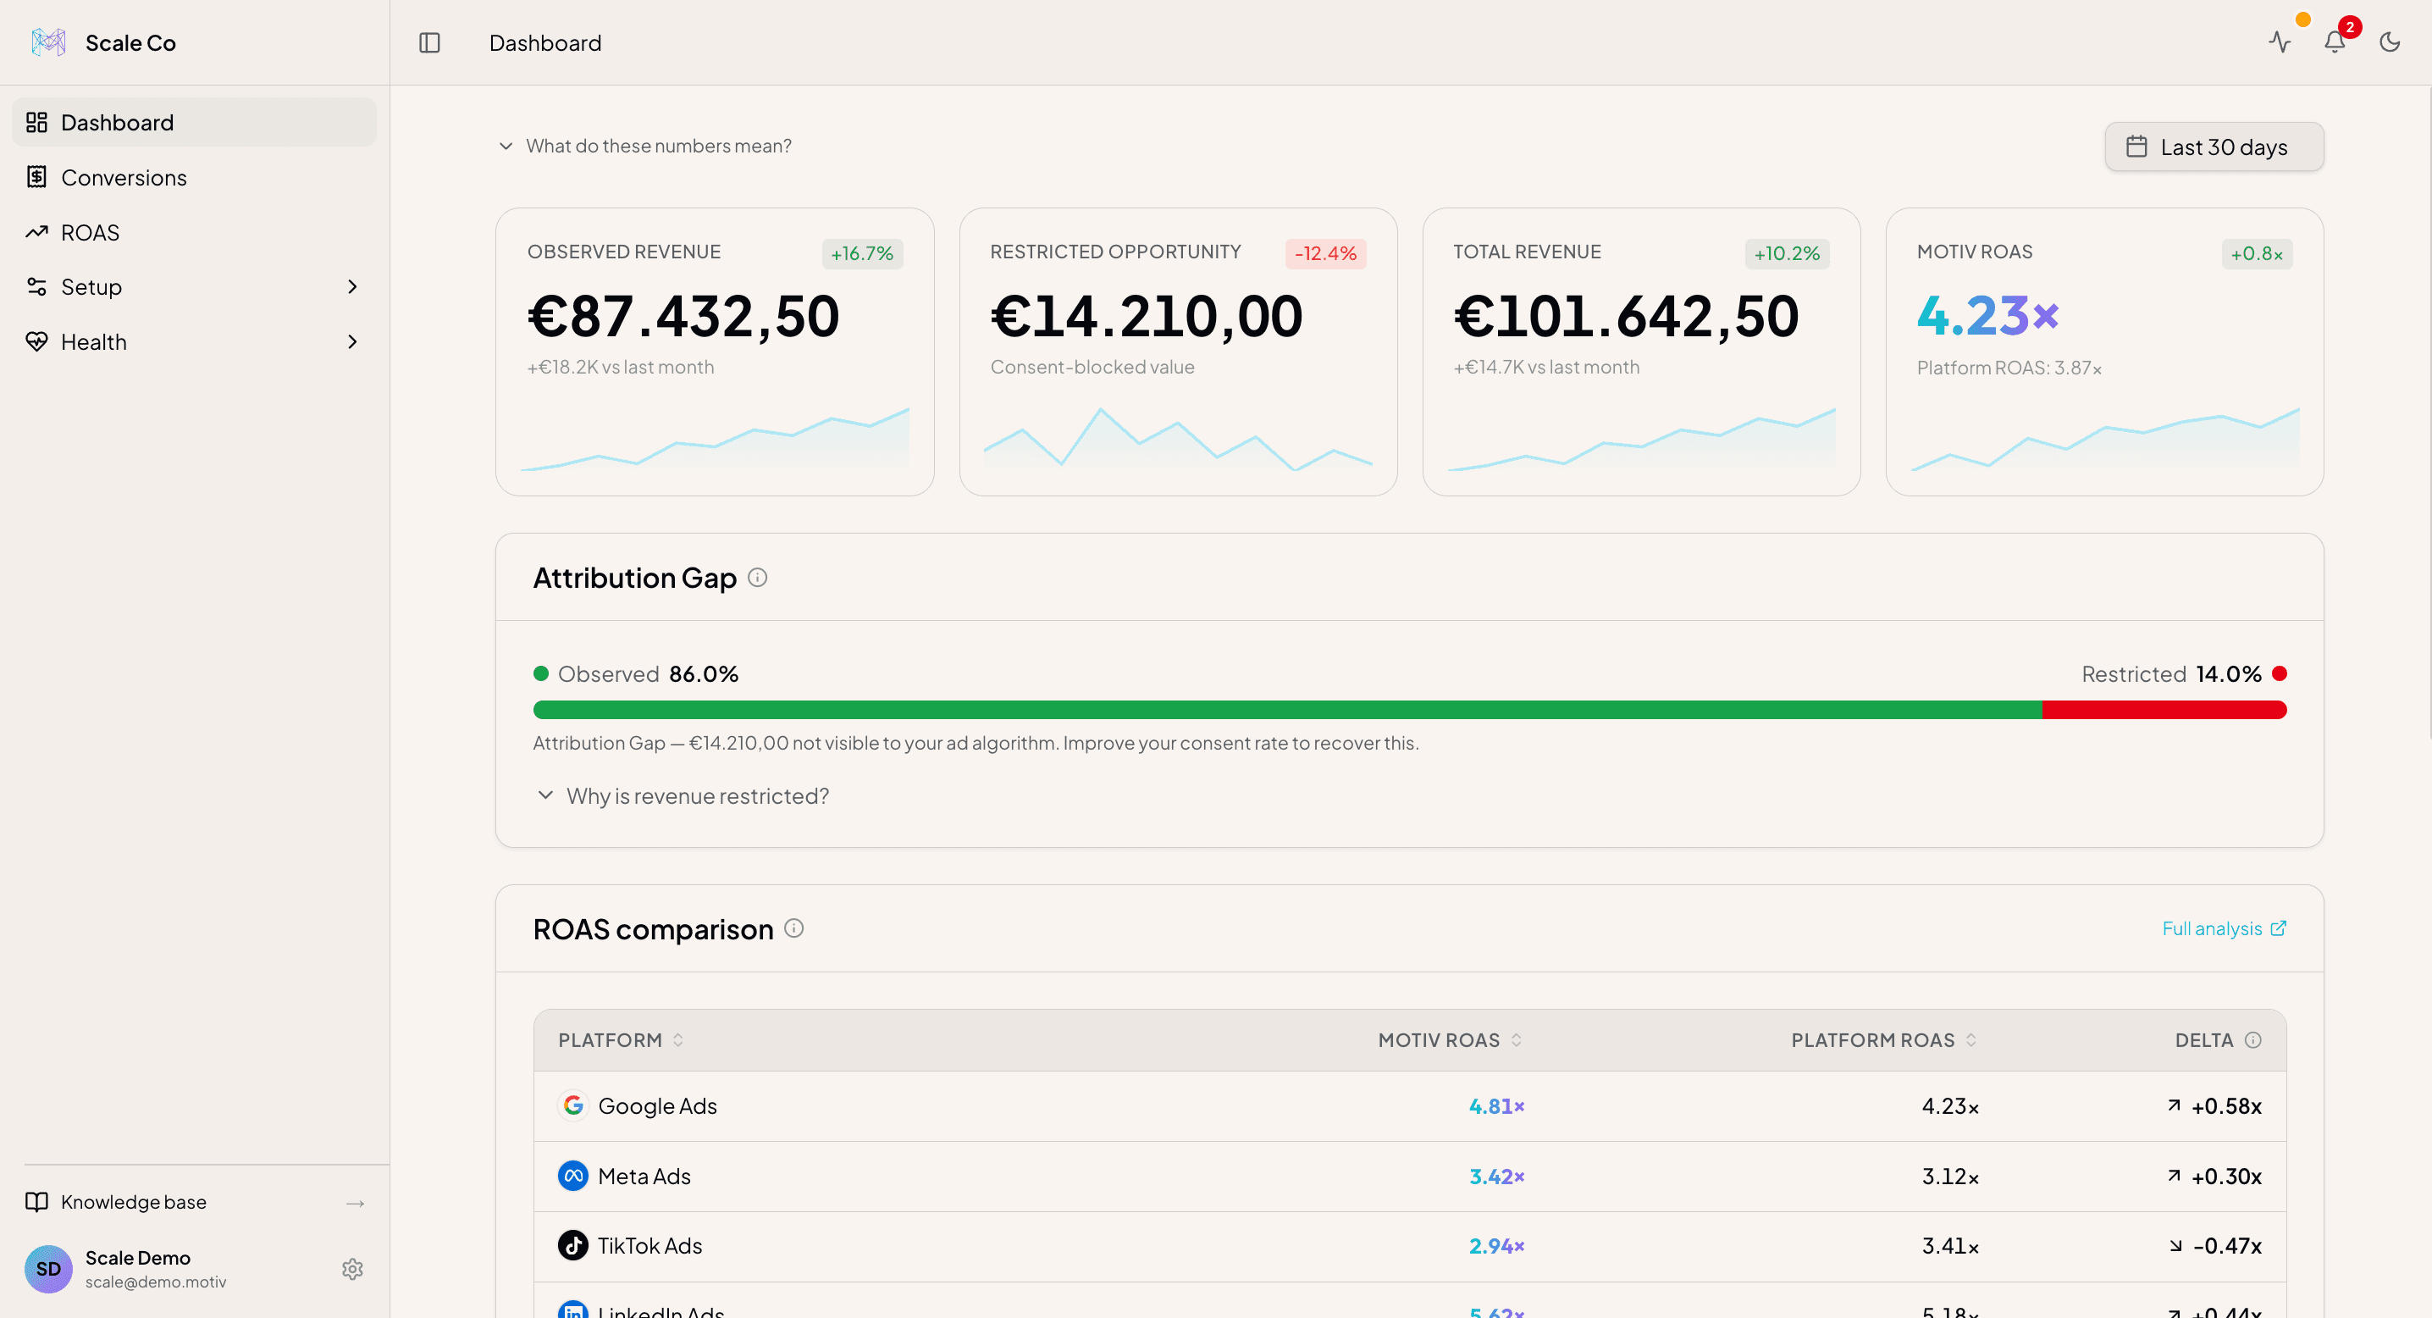Click the Google Ads delta +0.58x

pyautogui.click(x=2215, y=1105)
